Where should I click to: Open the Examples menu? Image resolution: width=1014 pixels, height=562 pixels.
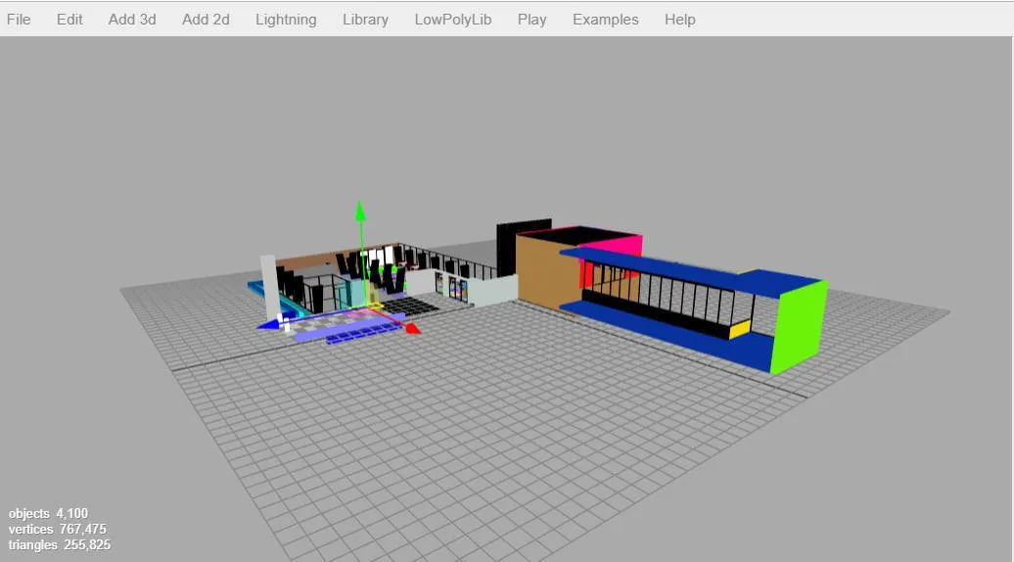605,20
